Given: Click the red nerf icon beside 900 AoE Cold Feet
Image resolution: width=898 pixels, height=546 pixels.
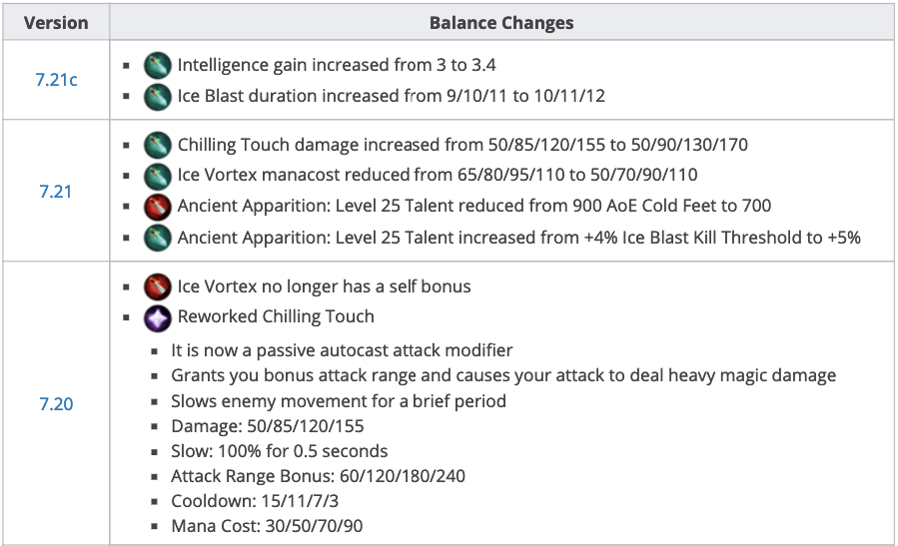Looking at the screenshot, I should coord(158,207).
